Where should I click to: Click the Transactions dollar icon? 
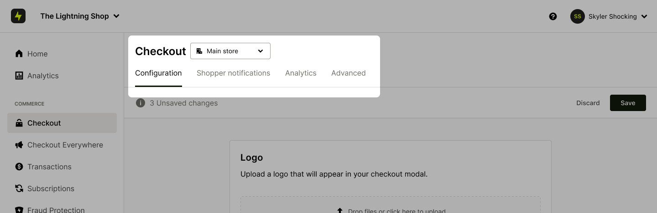pos(19,167)
